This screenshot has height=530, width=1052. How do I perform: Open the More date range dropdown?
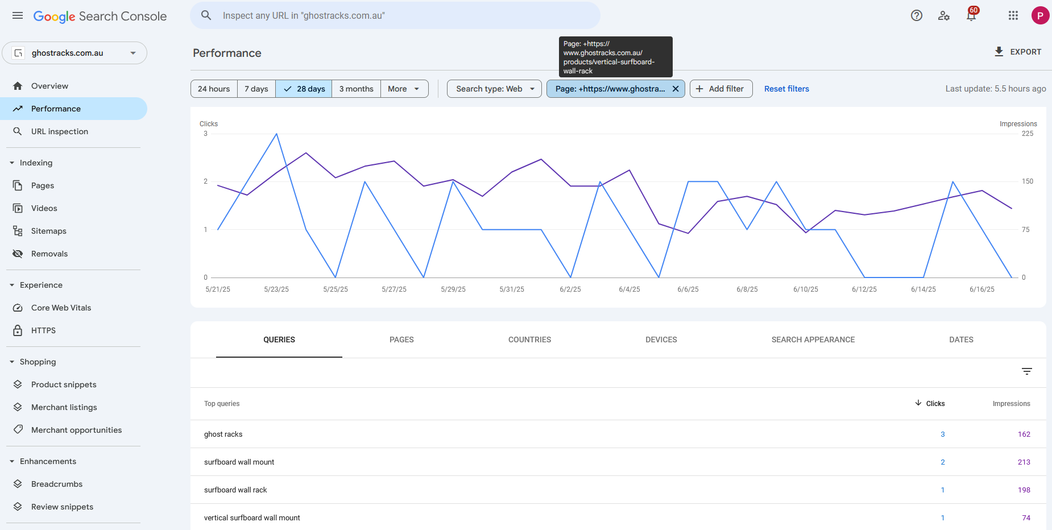[404, 89]
